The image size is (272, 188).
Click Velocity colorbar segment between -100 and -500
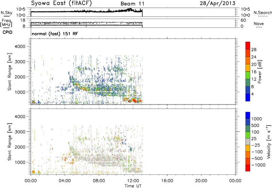248,155
